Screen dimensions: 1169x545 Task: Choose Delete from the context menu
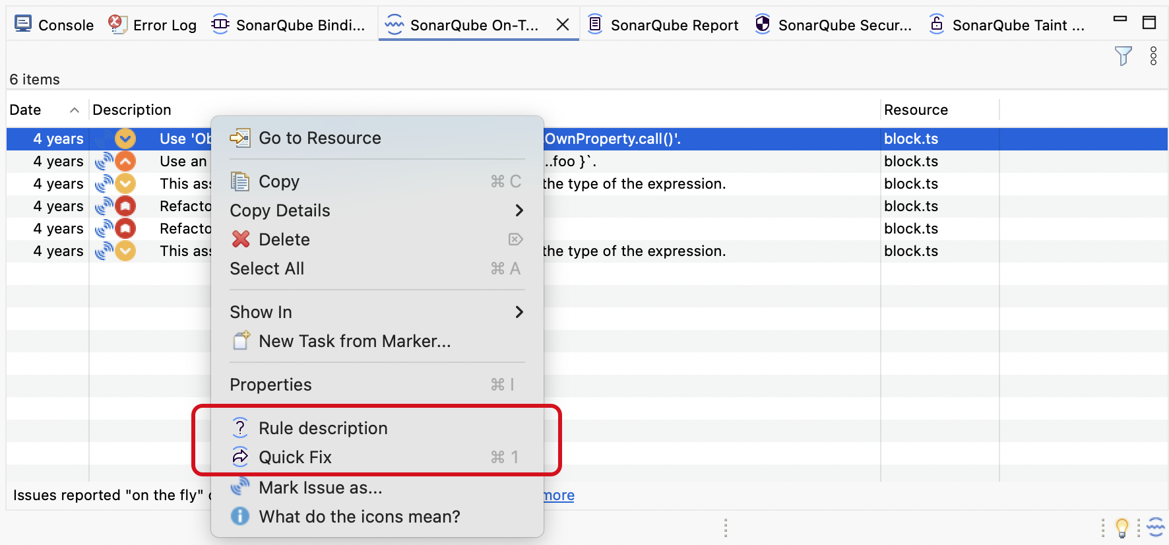pos(377,240)
